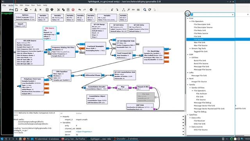
Task: Select the CMA Equalizer block
Action: [62, 76]
